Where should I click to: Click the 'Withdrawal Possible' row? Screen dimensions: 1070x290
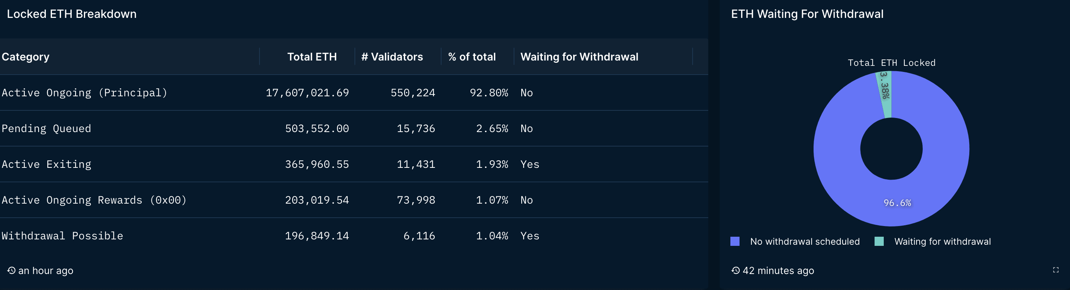click(x=354, y=236)
